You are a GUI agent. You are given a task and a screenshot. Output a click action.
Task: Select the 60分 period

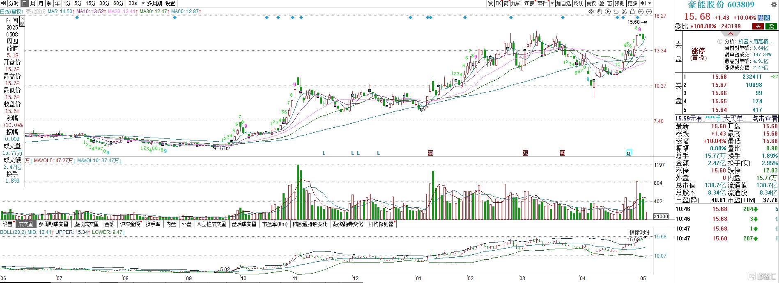118,3
